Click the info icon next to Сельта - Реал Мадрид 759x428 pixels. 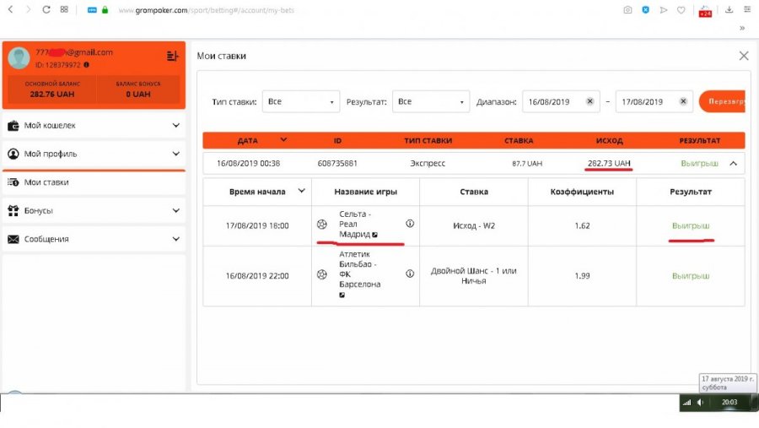[x=410, y=225]
